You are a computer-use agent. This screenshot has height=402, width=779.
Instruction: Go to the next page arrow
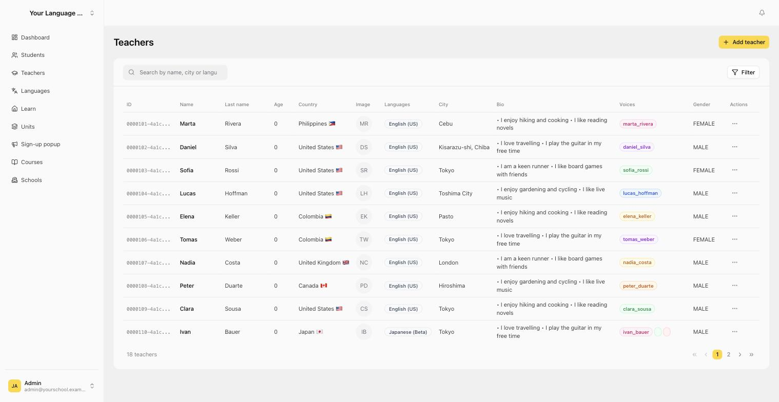pyautogui.click(x=740, y=354)
